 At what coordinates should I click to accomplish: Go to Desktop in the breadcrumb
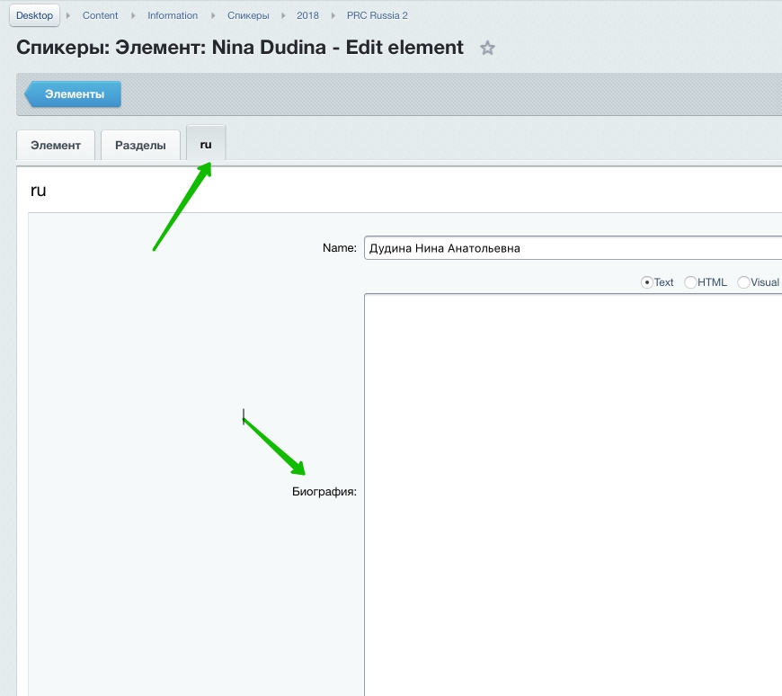pos(34,15)
